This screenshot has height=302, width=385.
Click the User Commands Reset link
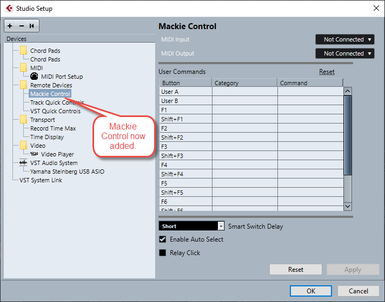tap(327, 72)
